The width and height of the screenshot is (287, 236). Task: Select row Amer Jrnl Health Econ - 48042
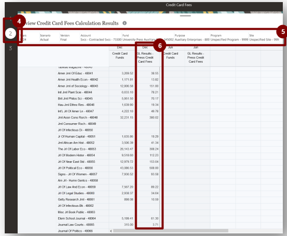coord(78,79)
